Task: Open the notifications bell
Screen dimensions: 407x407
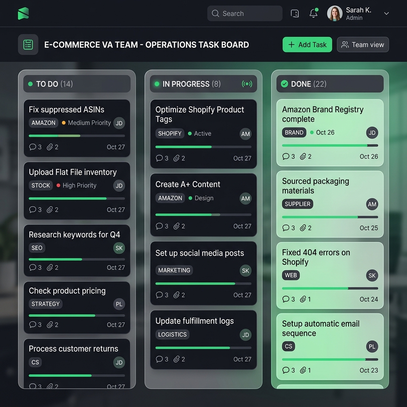Action: 314,13
